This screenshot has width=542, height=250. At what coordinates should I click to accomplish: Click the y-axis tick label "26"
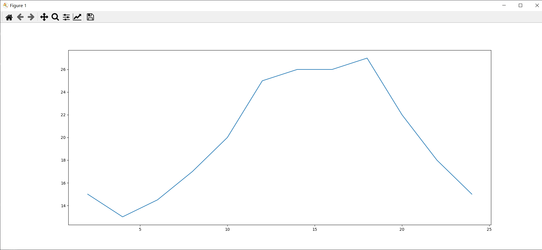pos(63,69)
